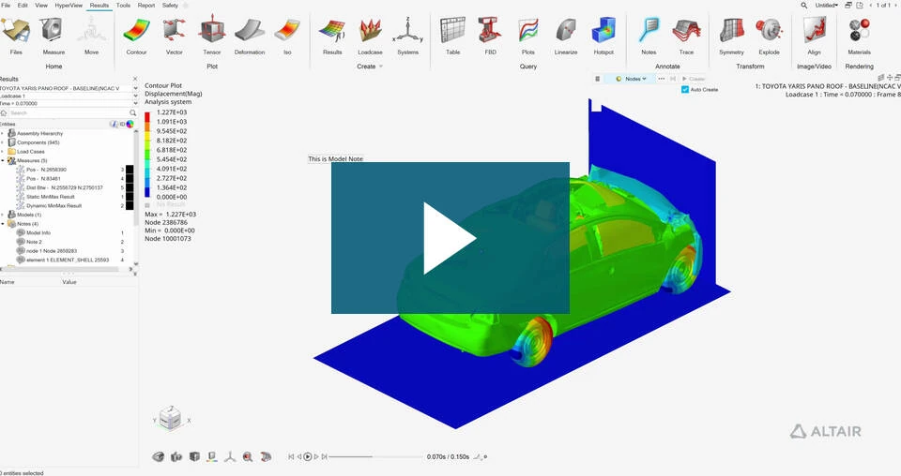Click the red color band in contour legend

[147, 117]
